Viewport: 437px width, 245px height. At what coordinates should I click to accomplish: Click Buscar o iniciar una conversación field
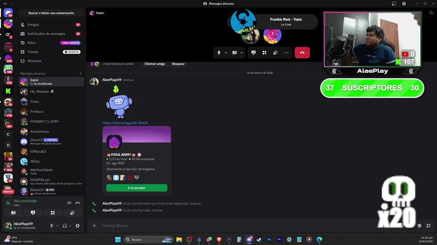(x=51, y=13)
